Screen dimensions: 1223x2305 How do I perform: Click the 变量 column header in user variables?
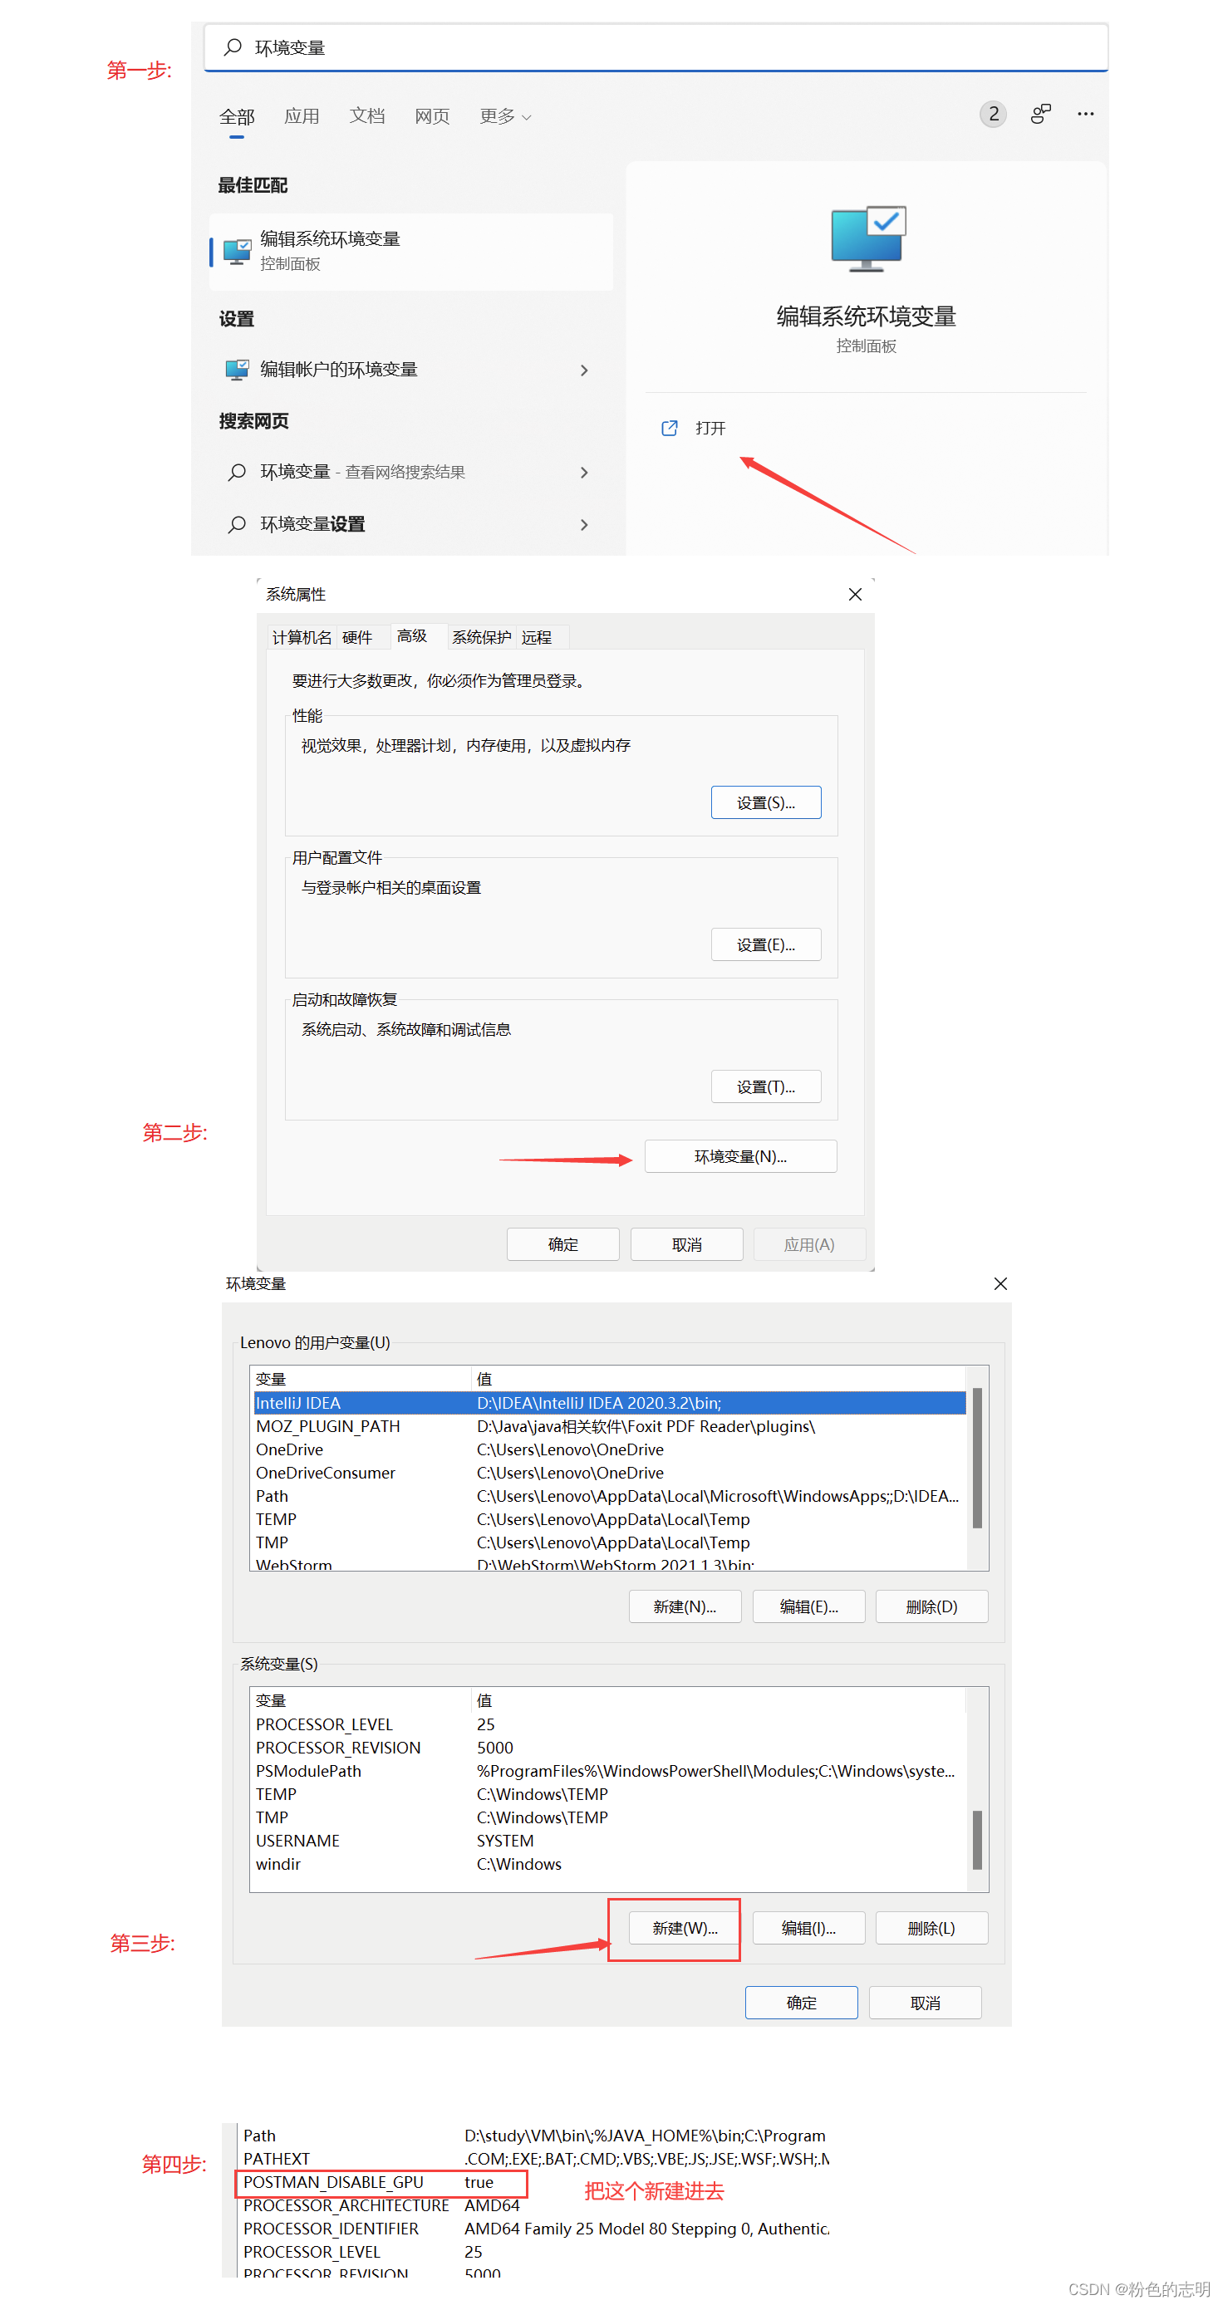click(x=361, y=1379)
